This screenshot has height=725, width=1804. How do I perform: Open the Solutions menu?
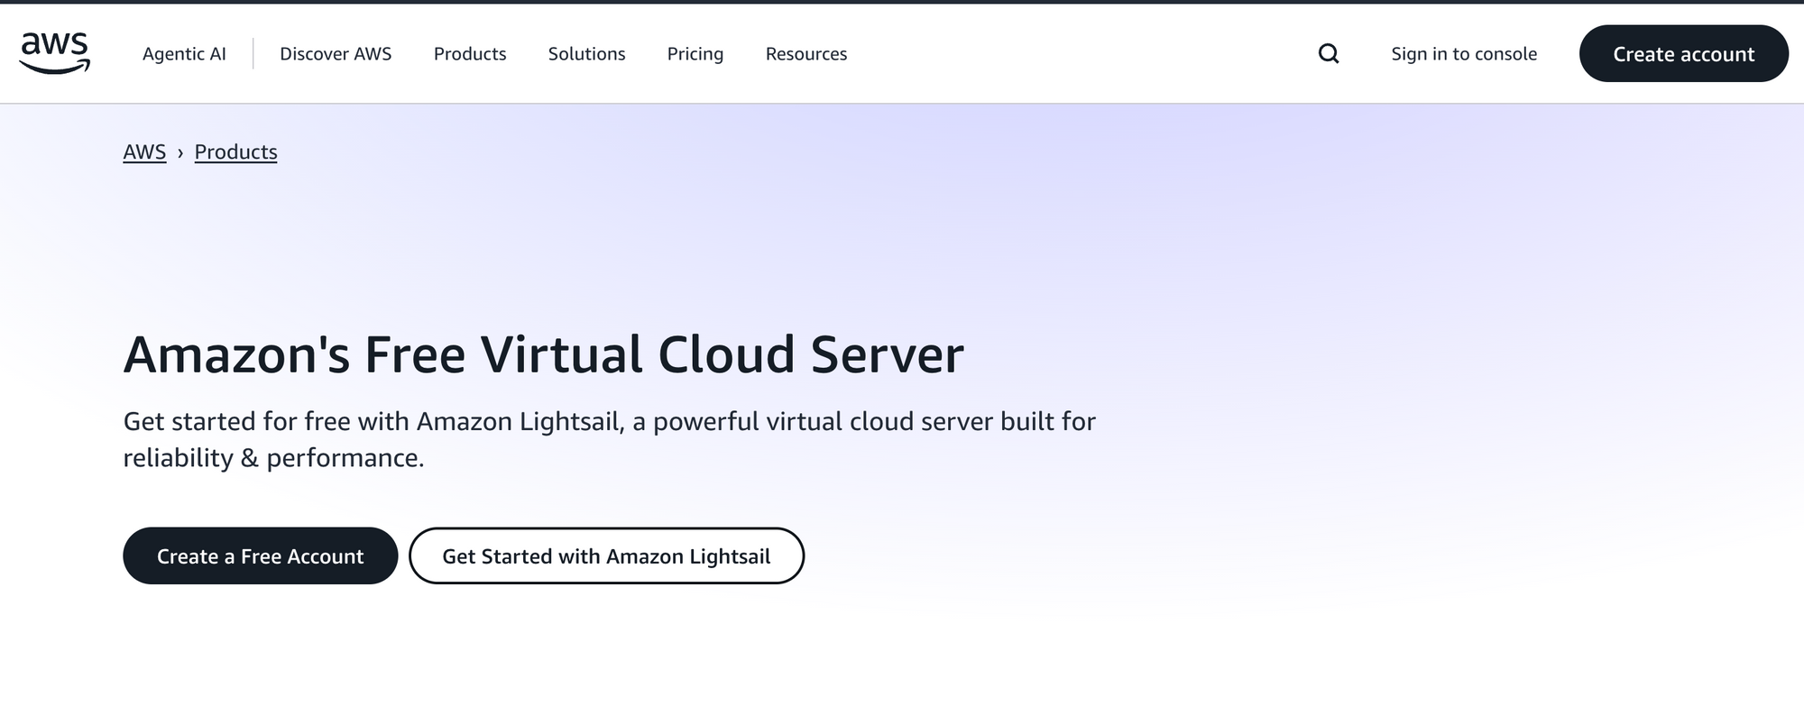tap(587, 54)
